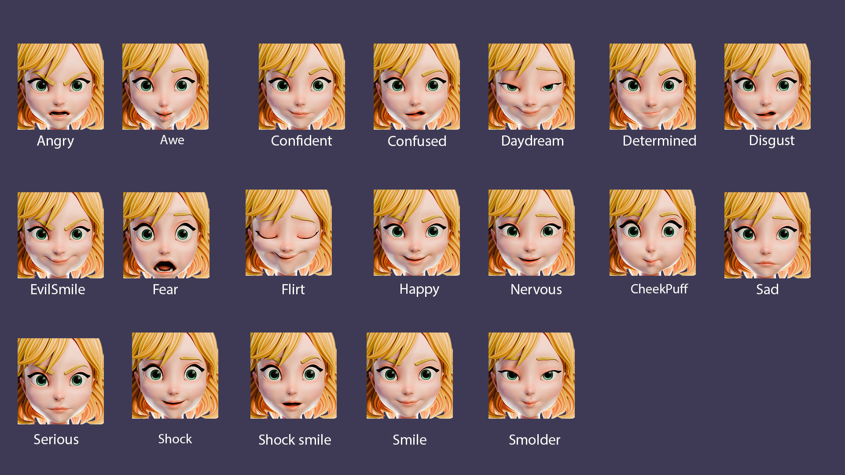The height and width of the screenshot is (475, 845).
Task: Click the Shock smile text label
Action: click(x=294, y=439)
